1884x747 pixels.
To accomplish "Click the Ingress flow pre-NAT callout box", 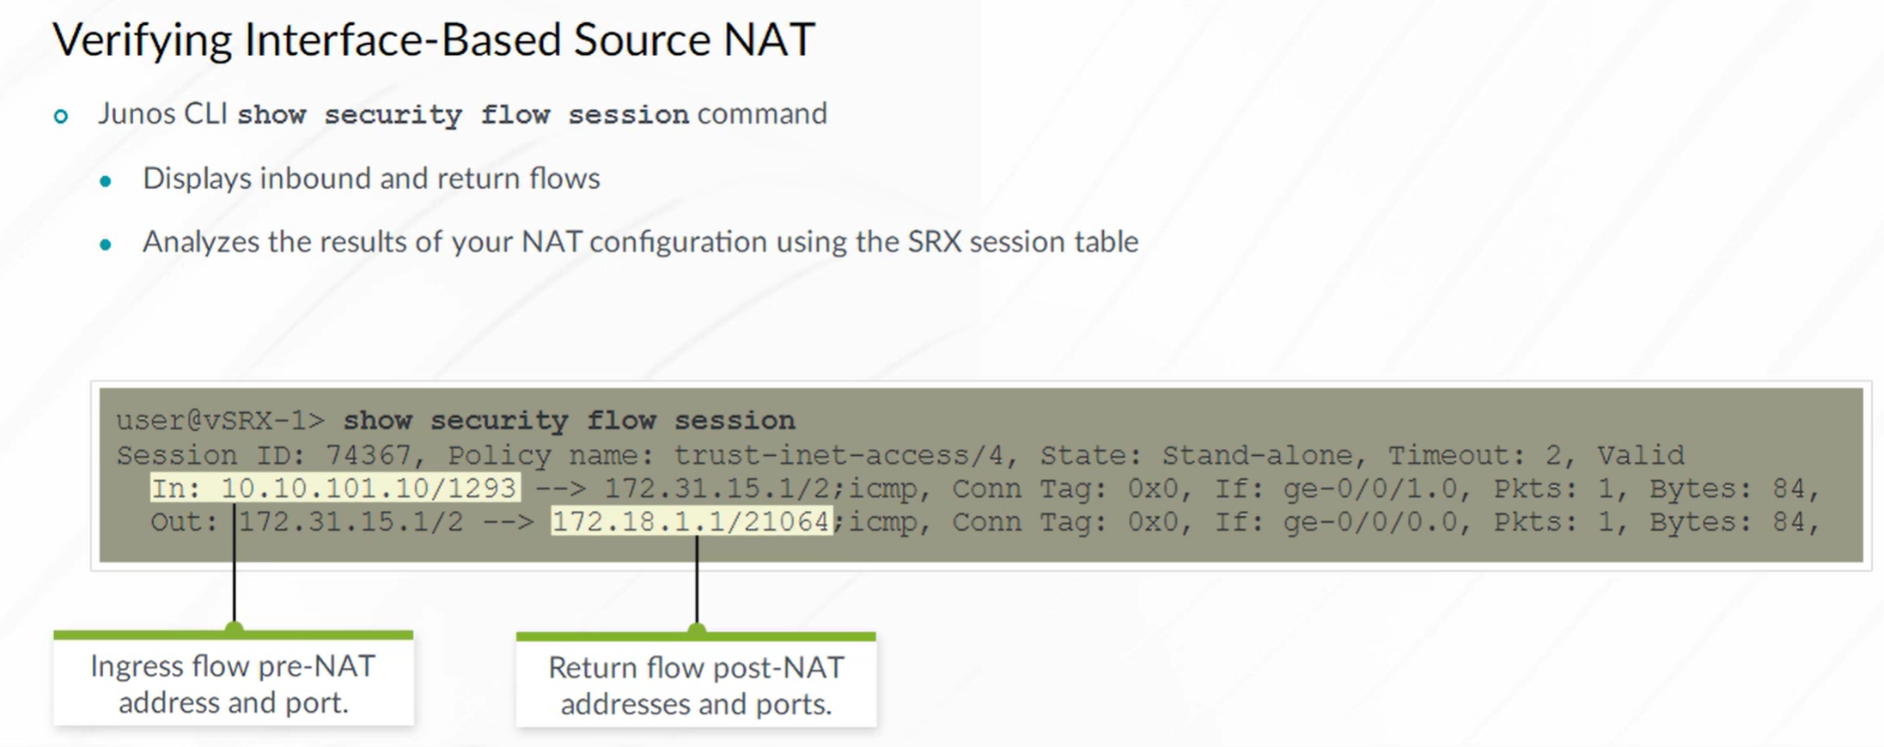I will click(x=233, y=679).
